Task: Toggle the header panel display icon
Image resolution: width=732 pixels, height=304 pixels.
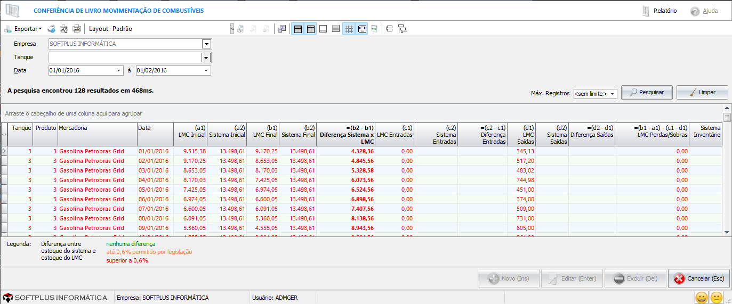Action: point(311,29)
